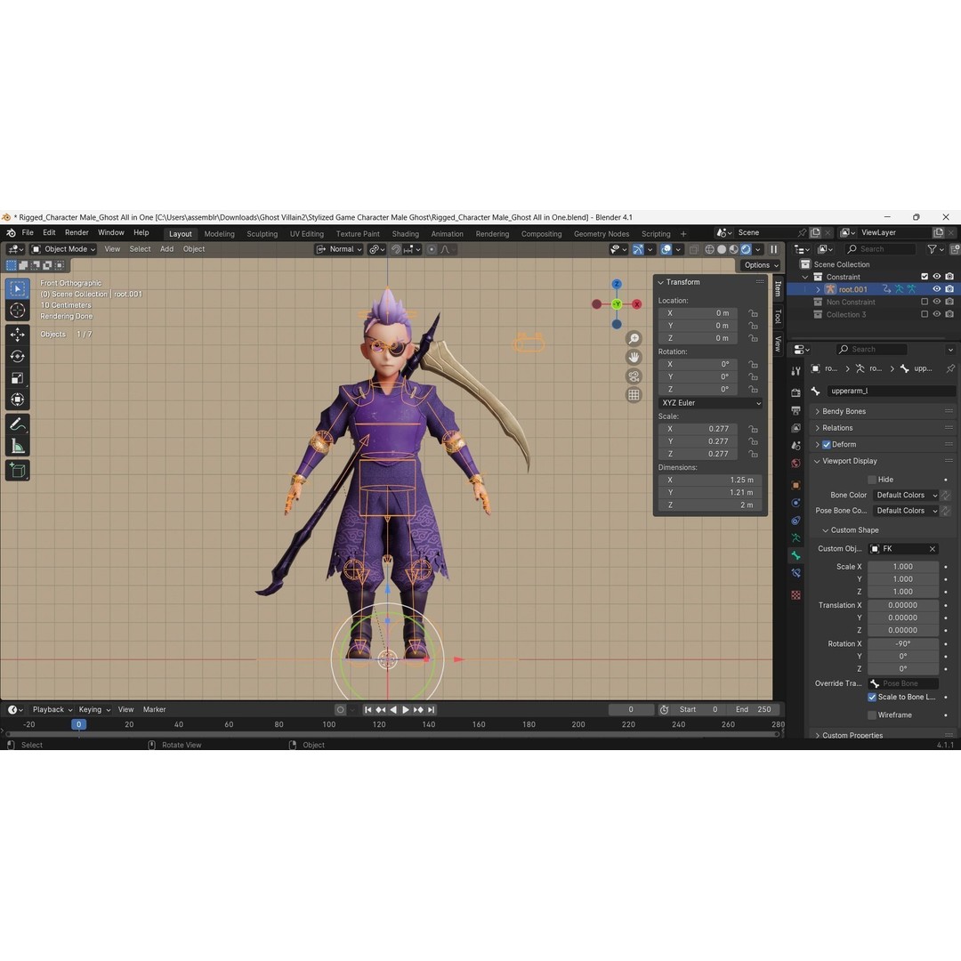
Task: Pick the Transform tool in toolbar
Action: coord(17,400)
